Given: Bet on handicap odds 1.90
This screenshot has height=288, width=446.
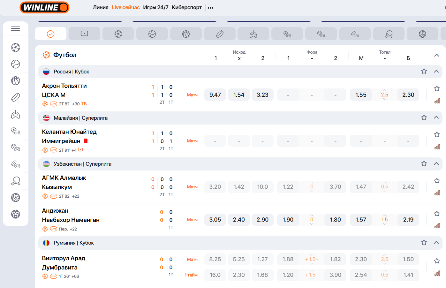Looking at the screenshot, I should tap(288, 220).
